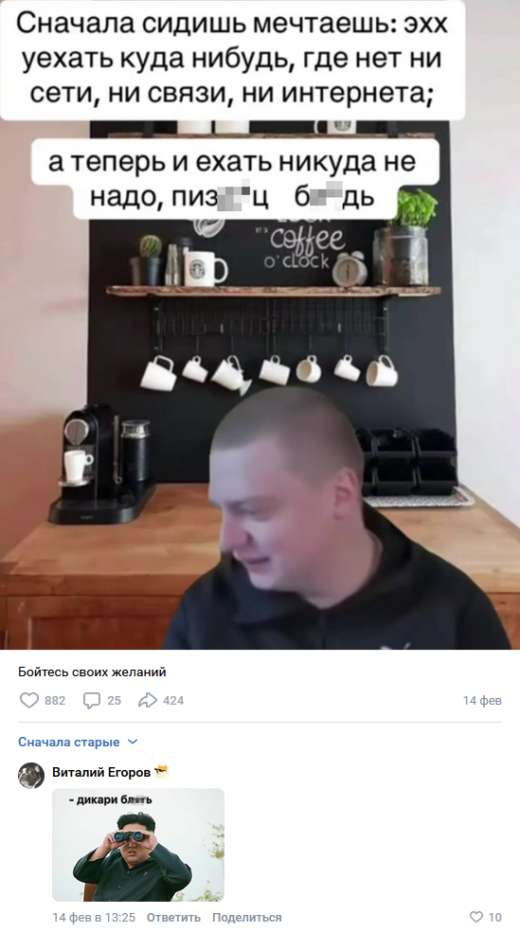The height and width of the screenshot is (932, 520).
Task: Open the binoculars meme image attachment
Action: tap(138, 845)
